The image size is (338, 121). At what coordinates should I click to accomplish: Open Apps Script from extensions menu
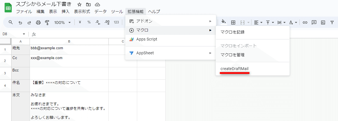[146, 39]
